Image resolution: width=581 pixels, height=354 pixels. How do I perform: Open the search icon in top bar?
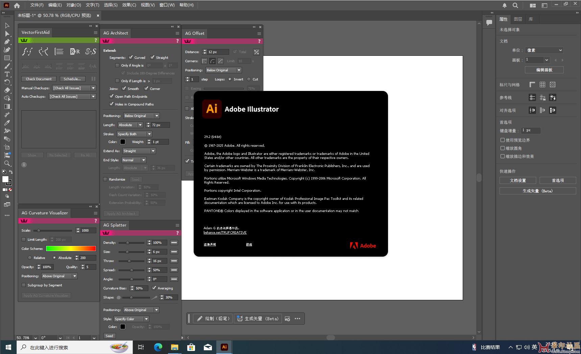click(515, 5)
